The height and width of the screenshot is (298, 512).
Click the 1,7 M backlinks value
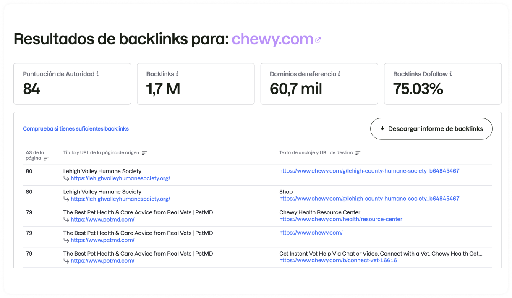click(163, 89)
